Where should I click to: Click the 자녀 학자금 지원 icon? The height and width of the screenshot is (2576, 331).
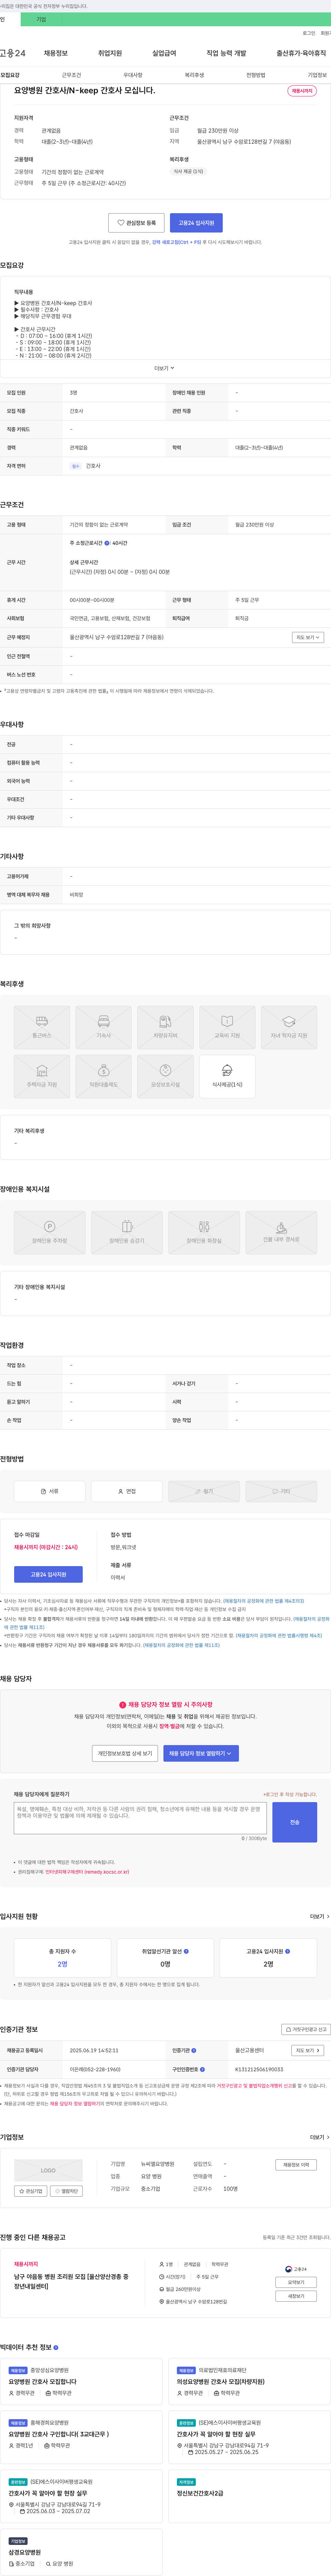pyautogui.click(x=289, y=1027)
